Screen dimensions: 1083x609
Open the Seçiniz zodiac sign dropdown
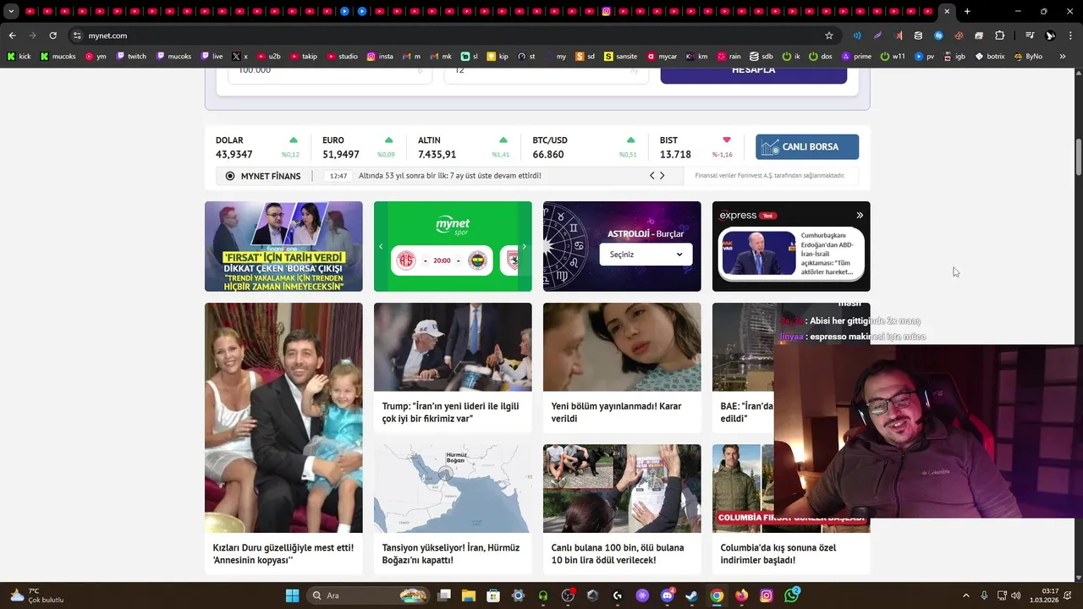click(646, 255)
